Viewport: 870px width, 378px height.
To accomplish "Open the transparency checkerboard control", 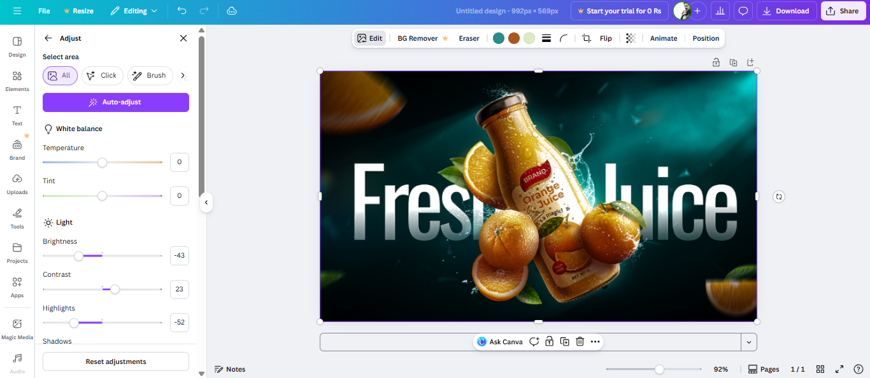I will [x=629, y=38].
